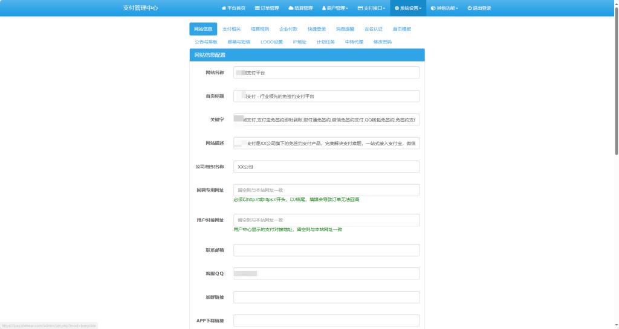Image resolution: width=619 pixels, height=329 pixels.
Task: Open the 企业付款 tab
Action: [288, 29]
